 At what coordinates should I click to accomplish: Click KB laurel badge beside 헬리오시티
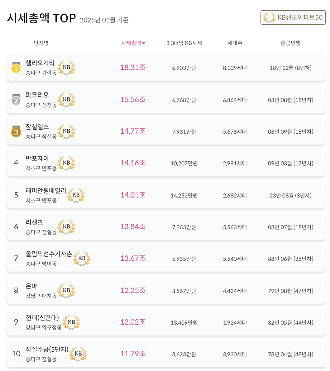click(x=66, y=67)
